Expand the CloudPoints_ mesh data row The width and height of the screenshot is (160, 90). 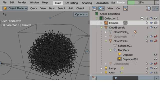pyautogui.click(x=106, y=32)
